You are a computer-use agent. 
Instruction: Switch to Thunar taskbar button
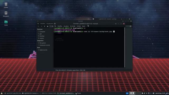[x=78, y=93]
